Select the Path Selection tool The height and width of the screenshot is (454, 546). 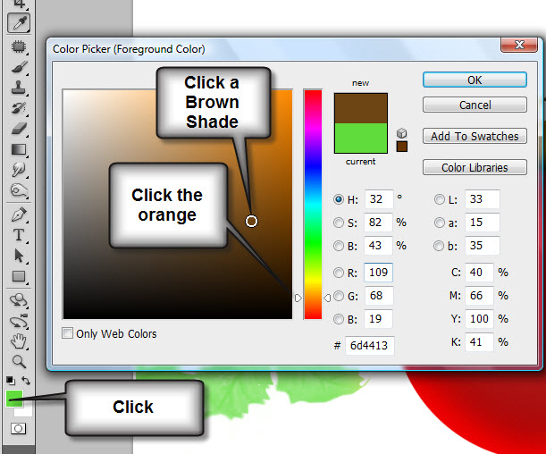19,256
